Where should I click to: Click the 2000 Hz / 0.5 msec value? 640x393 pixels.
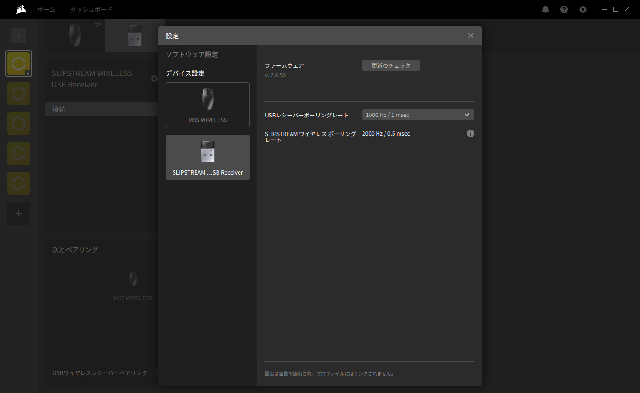386,134
